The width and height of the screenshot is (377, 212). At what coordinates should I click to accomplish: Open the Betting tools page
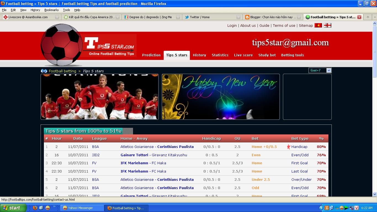293,55
